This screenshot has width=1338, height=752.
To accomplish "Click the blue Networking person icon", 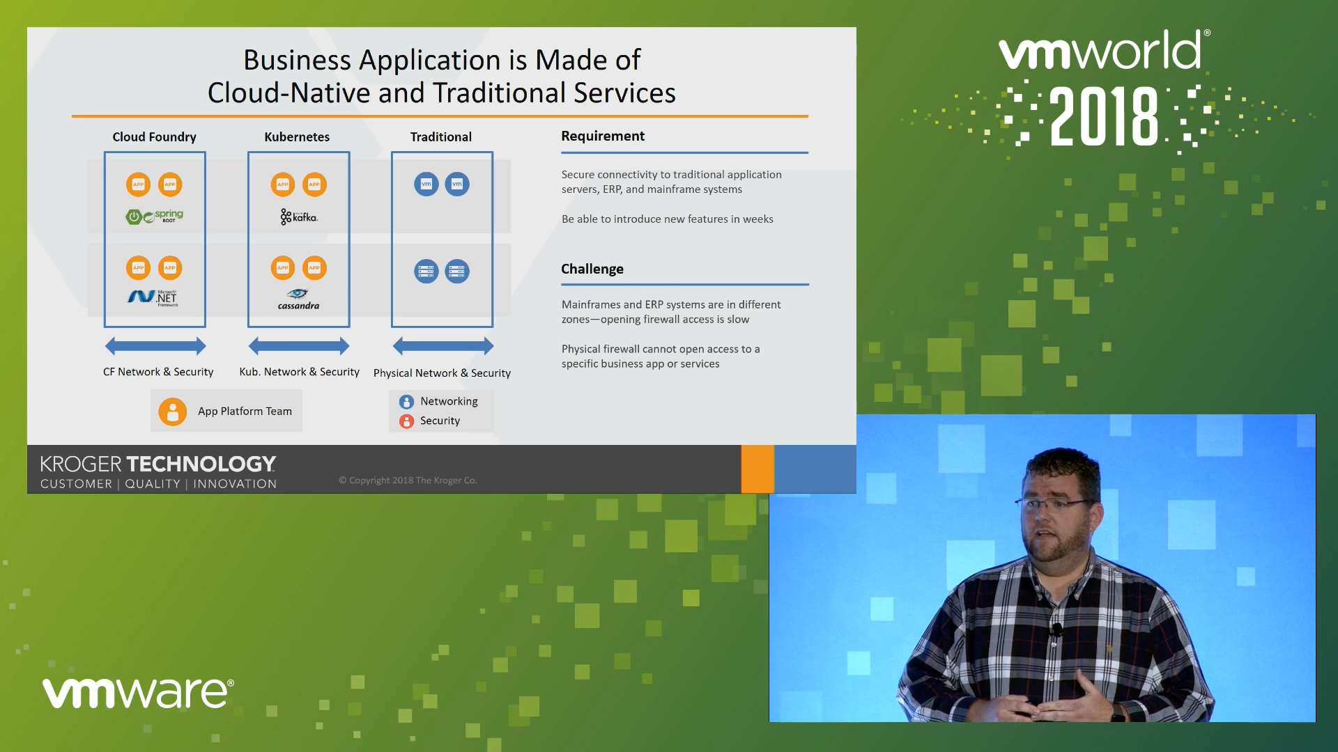I will (406, 402).
